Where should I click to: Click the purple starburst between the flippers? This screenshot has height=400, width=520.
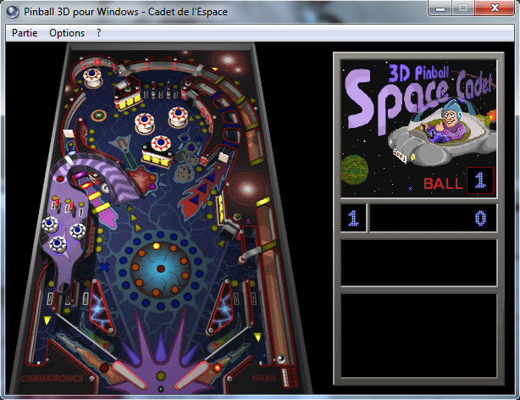point(161,355)
